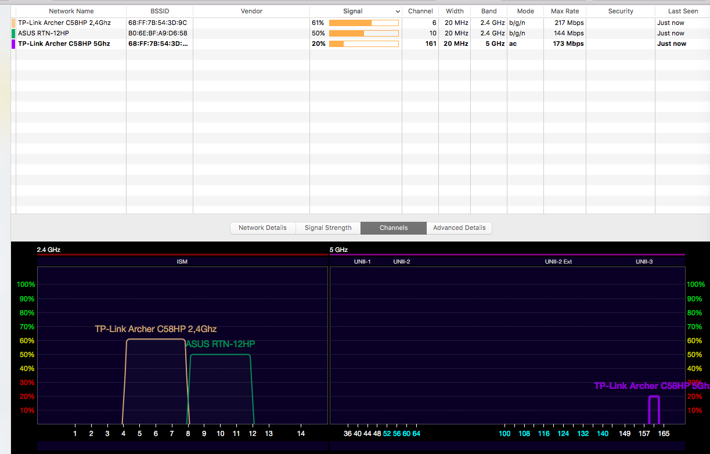Select the TP-Link Archer C58HP 5Ghz row
The width and height of the screenshot is (710, 454).
(64, 44)
